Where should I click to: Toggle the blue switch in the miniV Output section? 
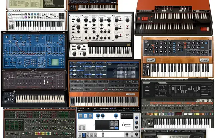pyautogui.click(x=206, y=43)
